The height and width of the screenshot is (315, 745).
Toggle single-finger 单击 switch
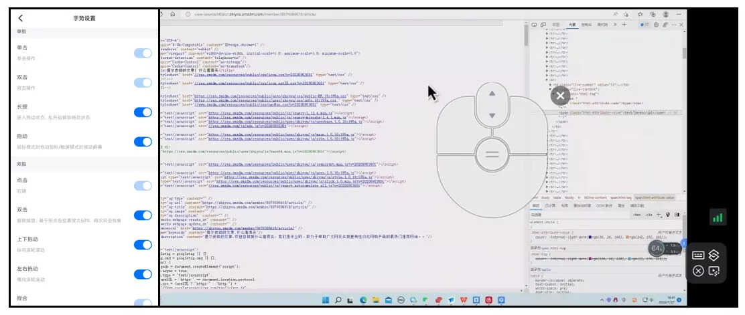(143, 53)
